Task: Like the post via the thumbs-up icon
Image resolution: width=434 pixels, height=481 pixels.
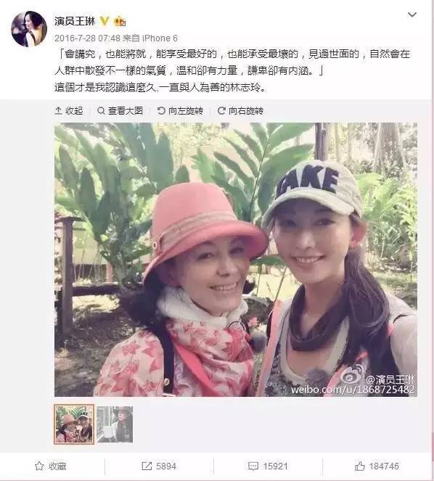Action: pyautogui.click(x=360, y=466)
